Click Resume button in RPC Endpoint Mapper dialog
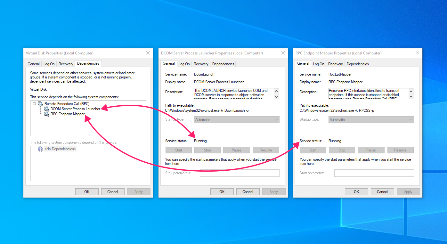The height and width of the screenshot is (244, 447). (x=401, y=150)
